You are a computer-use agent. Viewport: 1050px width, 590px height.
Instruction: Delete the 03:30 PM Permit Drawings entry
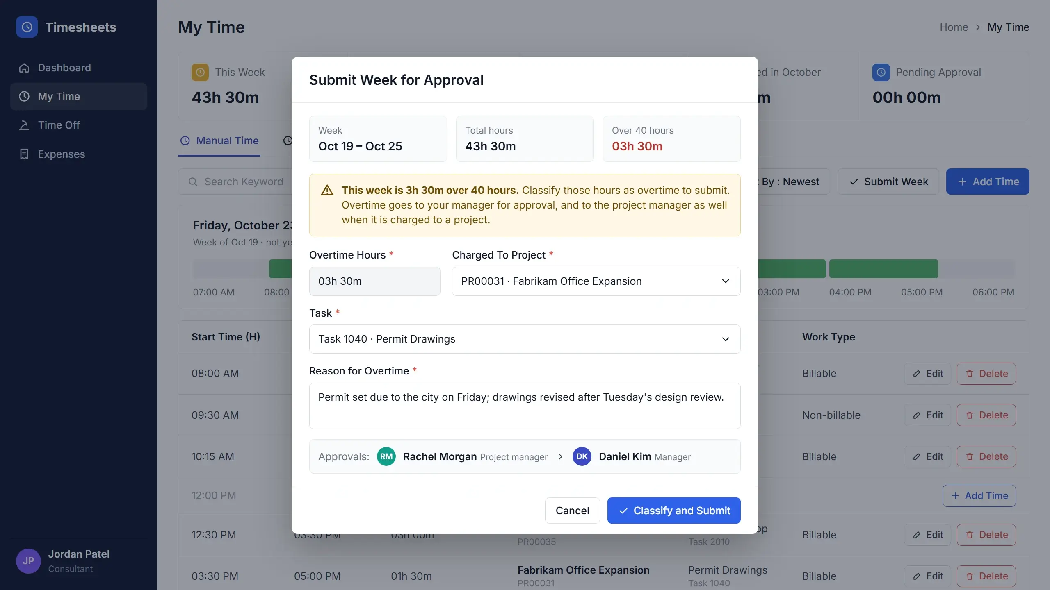pyautogui.click(x=986, y=576)
